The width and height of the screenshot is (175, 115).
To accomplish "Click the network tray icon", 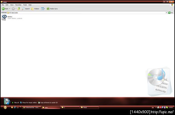I will coord(158,107).
